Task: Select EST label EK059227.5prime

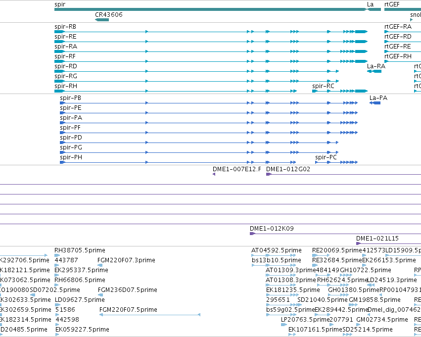Action: pos(82,330)
